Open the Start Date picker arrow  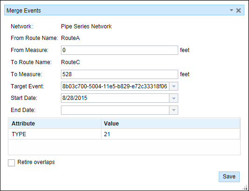coord(174,98)
